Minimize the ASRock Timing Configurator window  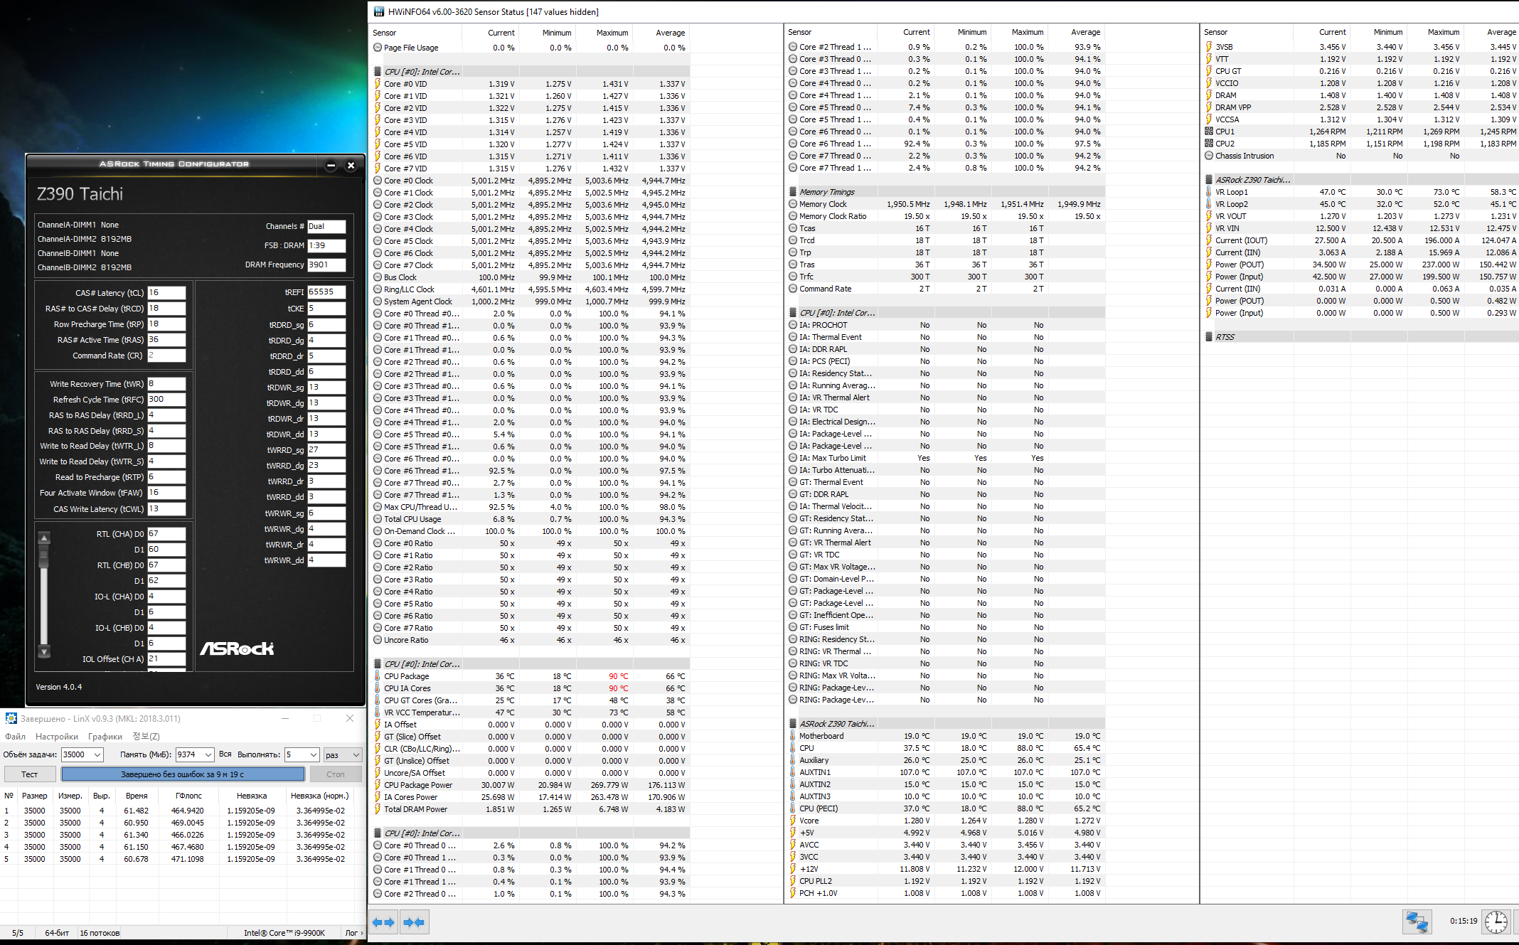pos(331,165)
